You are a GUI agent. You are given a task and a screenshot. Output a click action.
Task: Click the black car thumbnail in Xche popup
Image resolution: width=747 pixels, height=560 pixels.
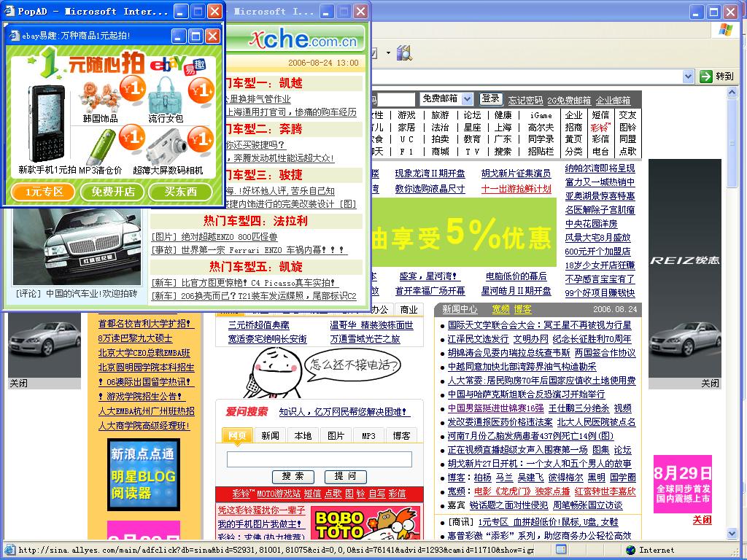point(77,246)
